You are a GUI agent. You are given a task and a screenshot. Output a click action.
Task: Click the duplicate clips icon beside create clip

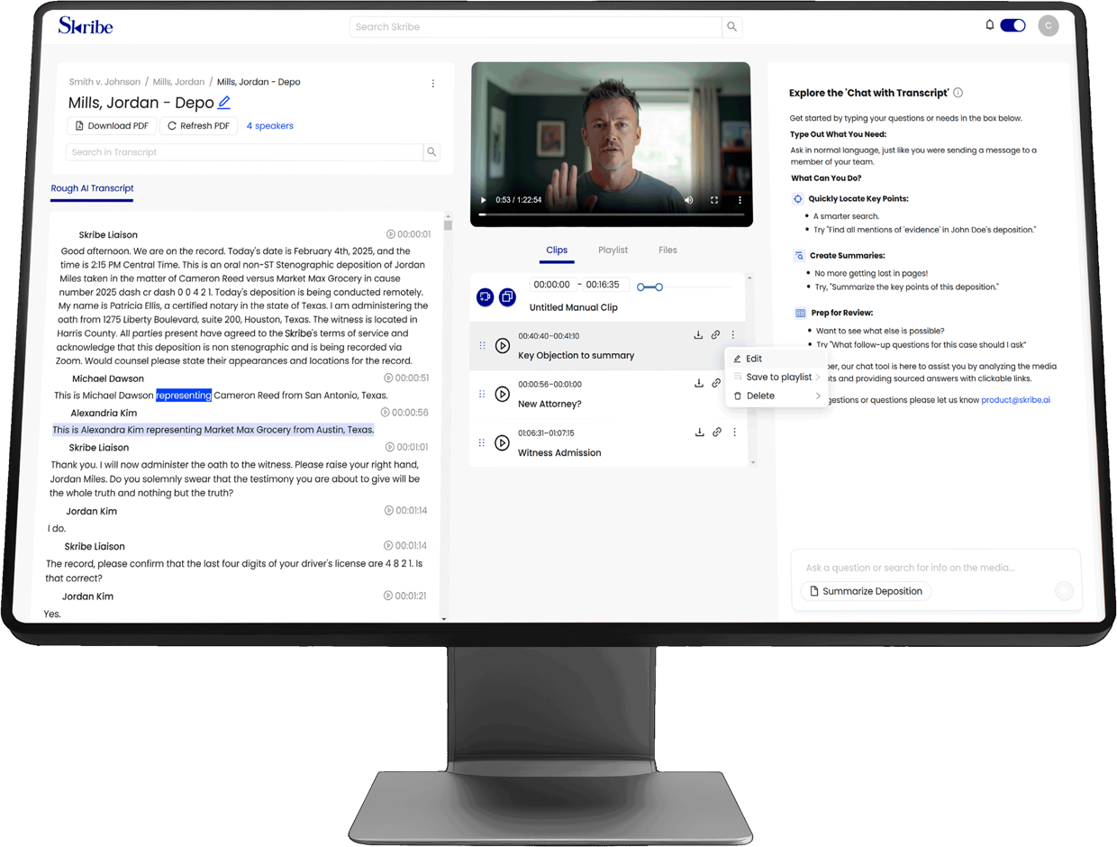click(x=507, y=296)
